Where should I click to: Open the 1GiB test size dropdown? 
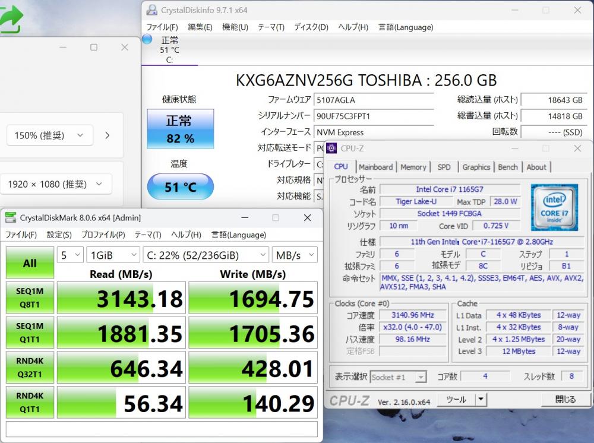pos(113,255)
